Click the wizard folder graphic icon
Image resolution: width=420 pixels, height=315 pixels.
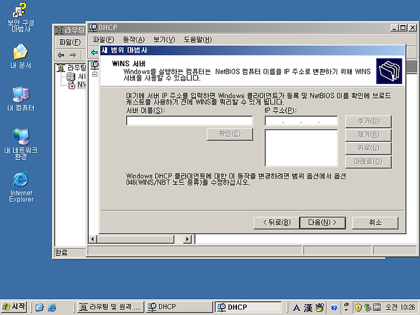tap(389, 71)
